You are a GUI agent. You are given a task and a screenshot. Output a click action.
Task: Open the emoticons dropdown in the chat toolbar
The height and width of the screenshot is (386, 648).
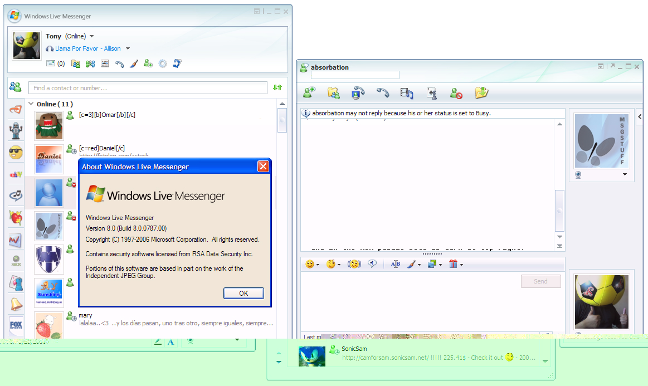318,265
